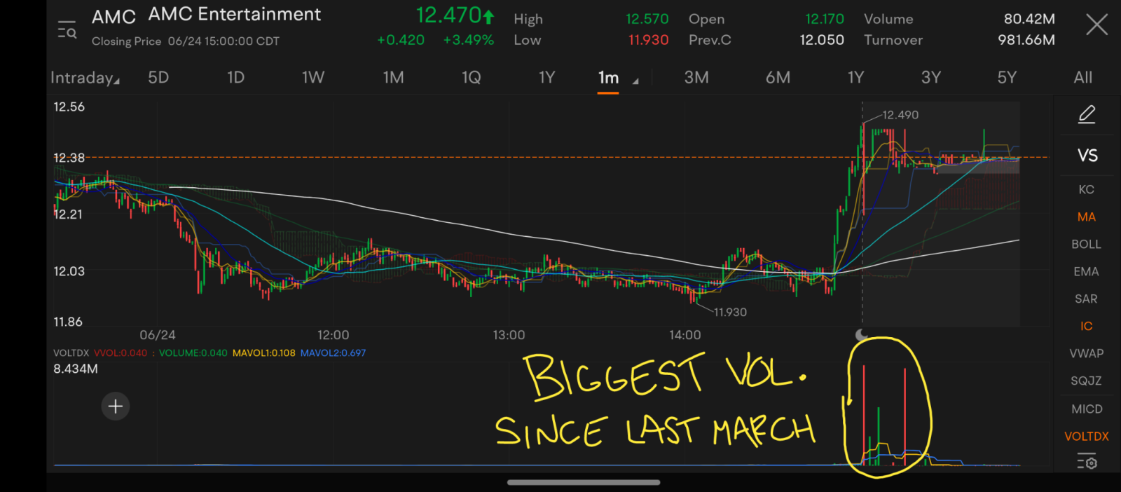1121x492 pixels.
Task: Expand the 1m interval dropdown arrow
Action: point(635,81)
